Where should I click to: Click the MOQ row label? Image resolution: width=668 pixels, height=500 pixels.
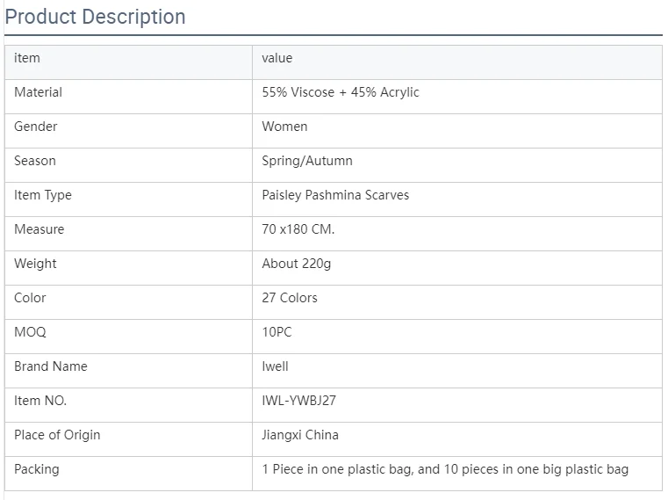(x=30, y=332)
